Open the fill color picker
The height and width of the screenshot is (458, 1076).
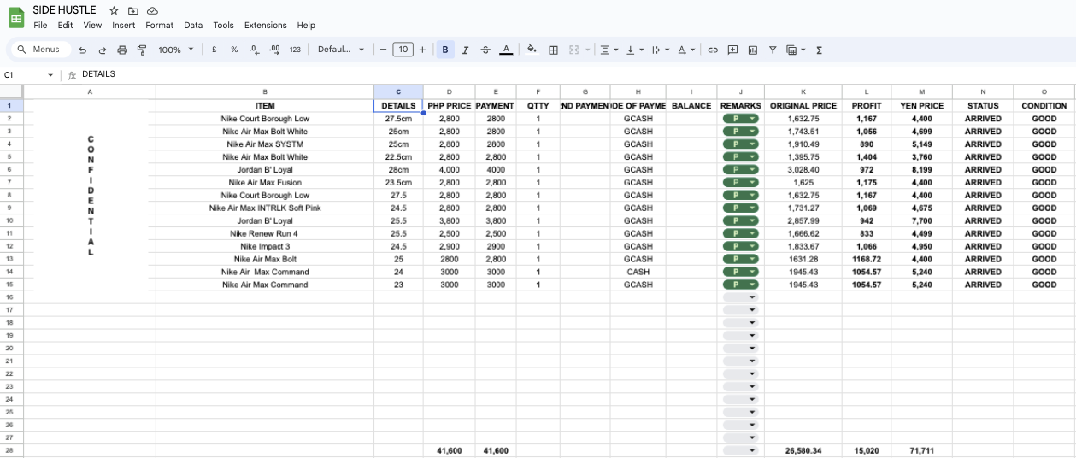[532, 50]
